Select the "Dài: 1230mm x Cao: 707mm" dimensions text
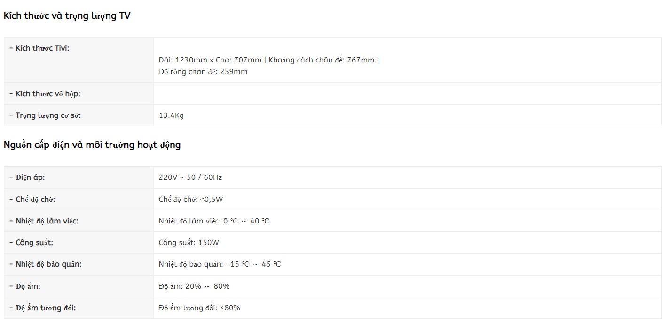Viewport: 662px width, 323px height. pyautogui.click(x=210, y=60)
